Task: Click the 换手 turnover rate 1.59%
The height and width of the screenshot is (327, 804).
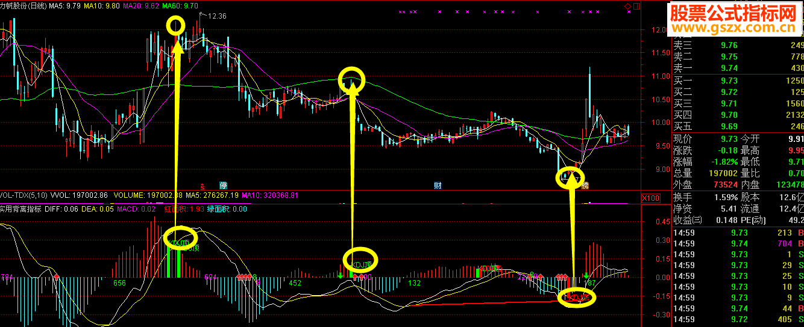Action: coord(725,197)
